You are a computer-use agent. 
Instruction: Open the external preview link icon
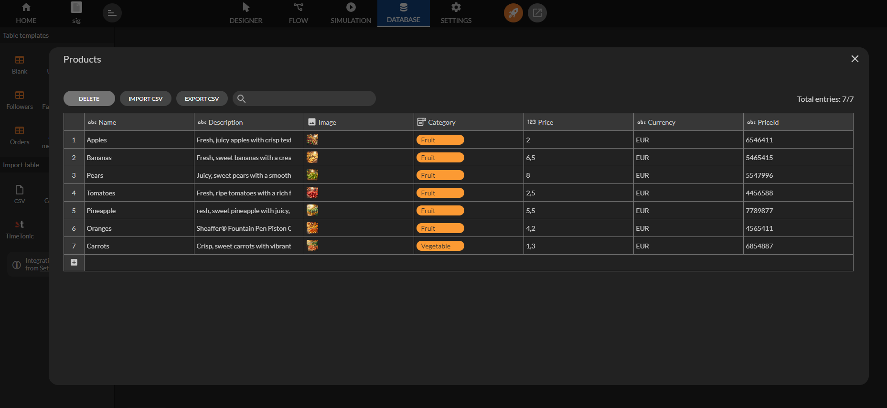click(537, 13)
